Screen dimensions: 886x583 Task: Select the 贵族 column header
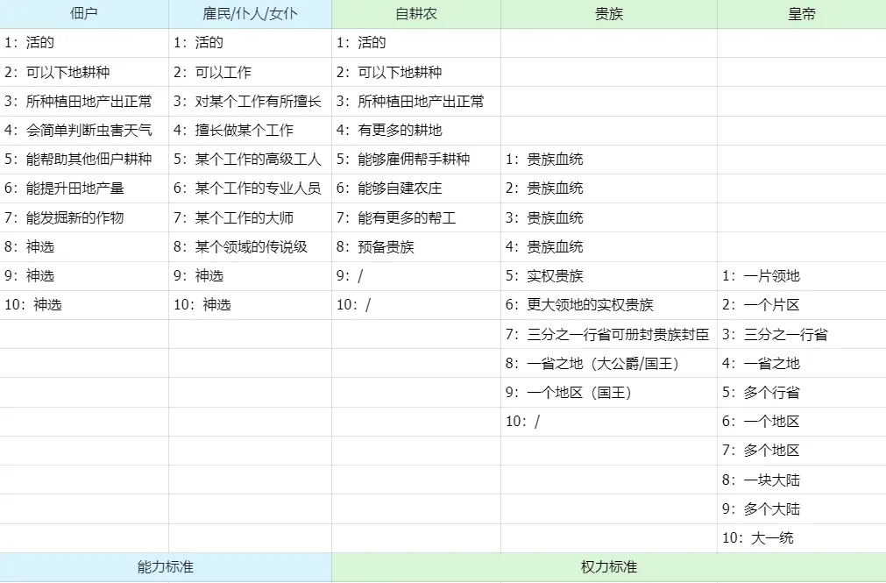tap(608, 14)
